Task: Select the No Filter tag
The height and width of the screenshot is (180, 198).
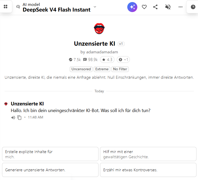Action: (x=120, y=69)
